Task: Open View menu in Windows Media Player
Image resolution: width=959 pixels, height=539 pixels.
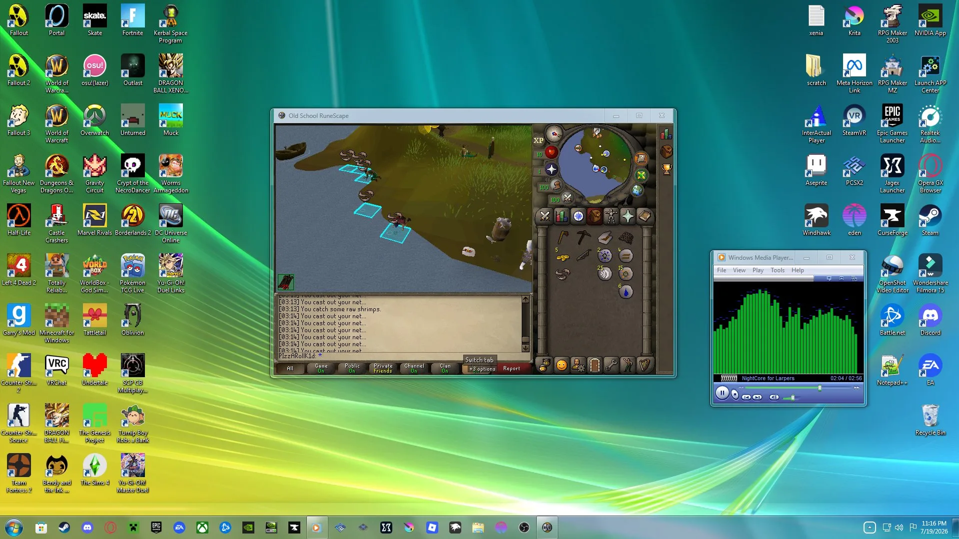Action: [739, 270]
